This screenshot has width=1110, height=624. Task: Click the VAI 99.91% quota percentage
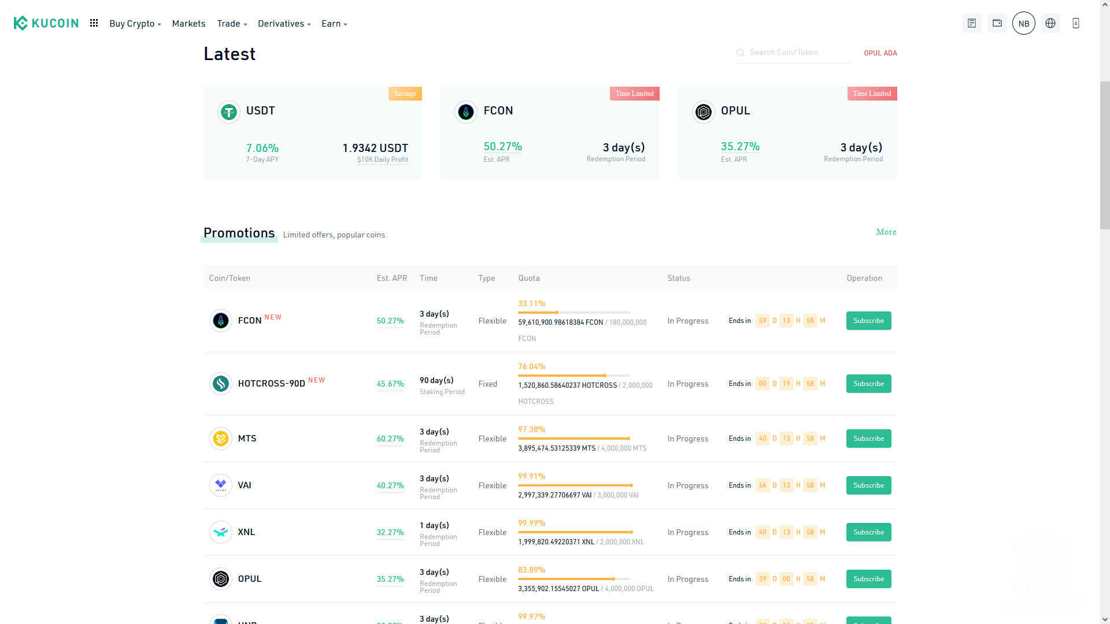point(532,476)
